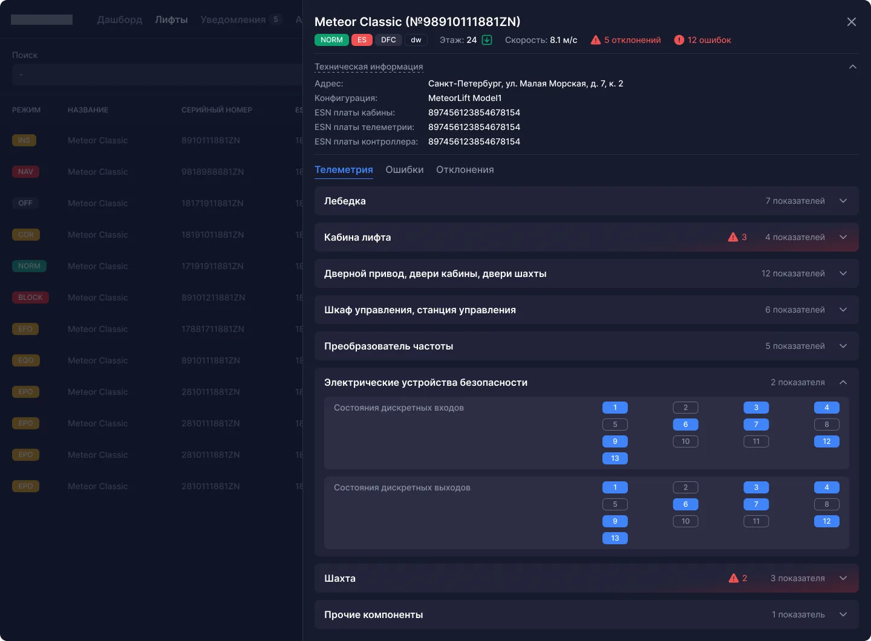This screenshot has width=871, height=641.
Task: Open Уведомления in top navigation
Action: (233, 19)
